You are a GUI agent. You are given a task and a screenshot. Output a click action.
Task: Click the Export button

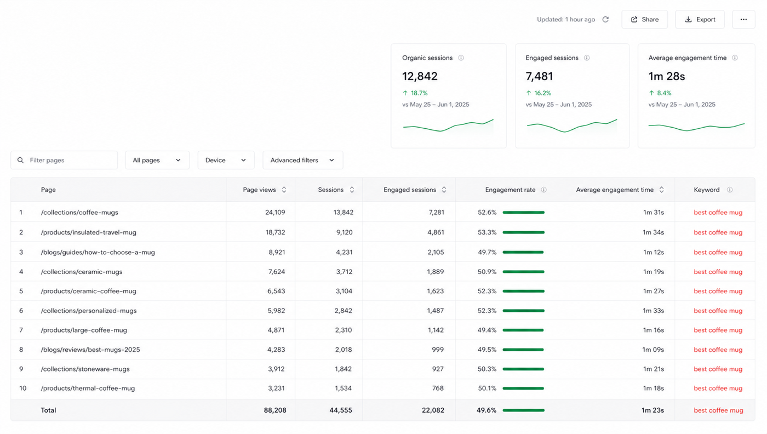click(700, 20)
